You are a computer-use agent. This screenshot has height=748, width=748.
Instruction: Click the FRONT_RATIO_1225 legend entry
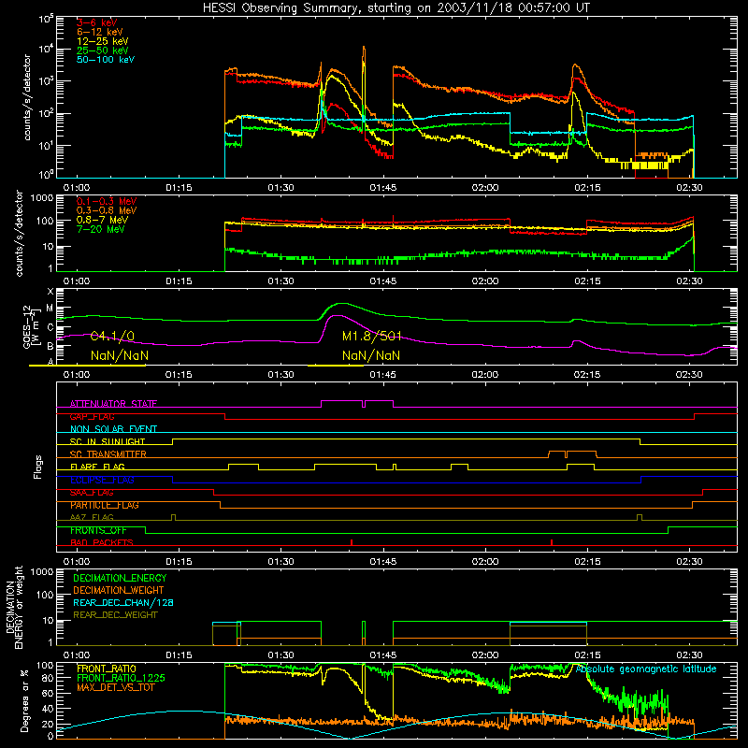pyautogui.click(x=121, y=678)
